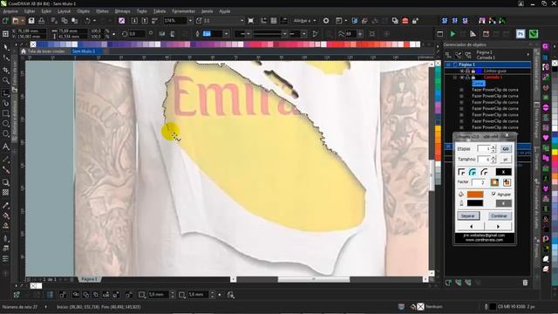Screen dimensions: 558x314
Task: Click the right arrow button in the dialog
Action: (x=498, y=227)
